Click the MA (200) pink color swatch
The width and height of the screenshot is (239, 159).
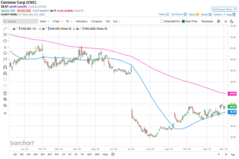click(x=83, y=29)
